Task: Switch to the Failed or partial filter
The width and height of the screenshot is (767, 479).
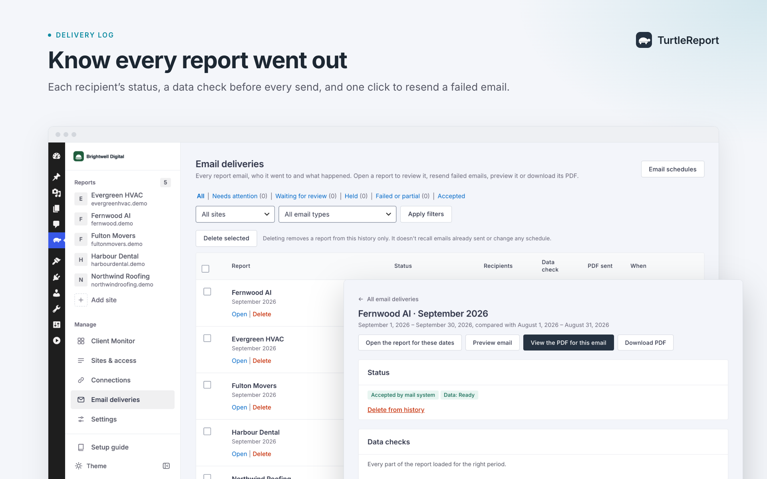Action: (x=397, y=196)
